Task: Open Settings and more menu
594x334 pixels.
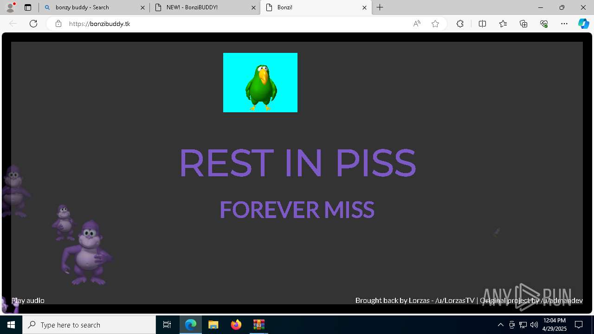Action: pyautogui.click(x=564, y=24)
